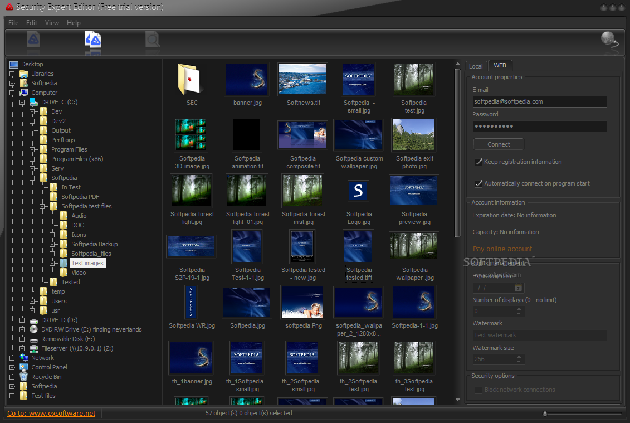Click the calendar icon in Expiration date field

click(518, 288)
